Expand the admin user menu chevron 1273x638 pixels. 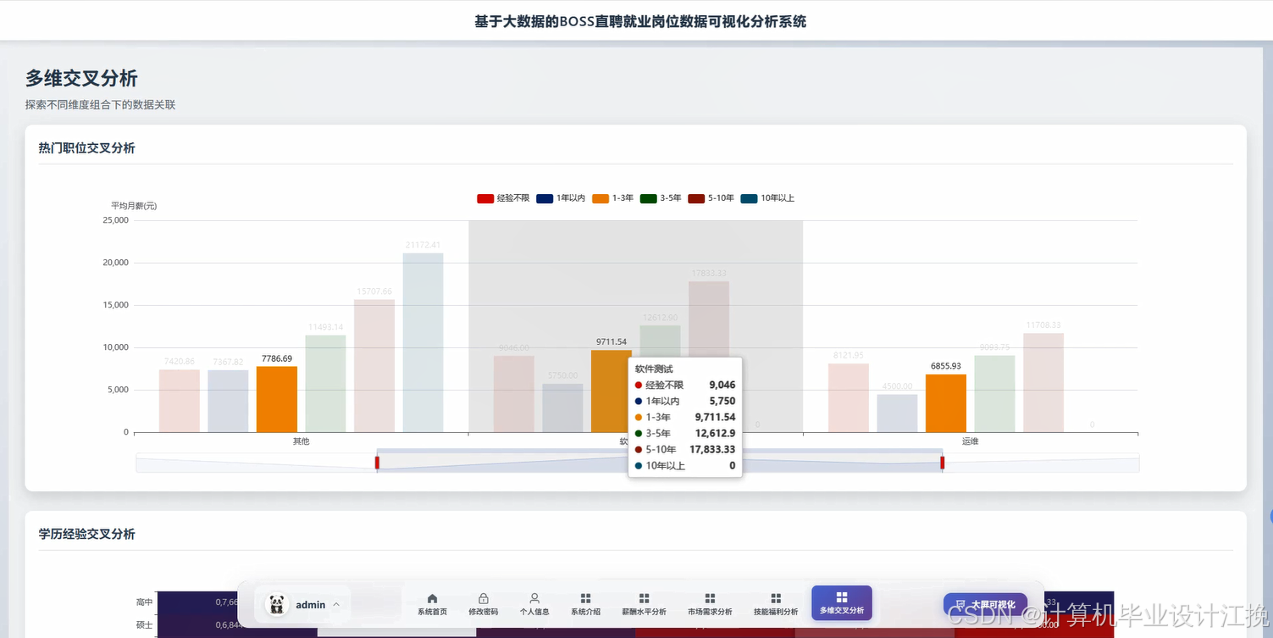point(336,605)
